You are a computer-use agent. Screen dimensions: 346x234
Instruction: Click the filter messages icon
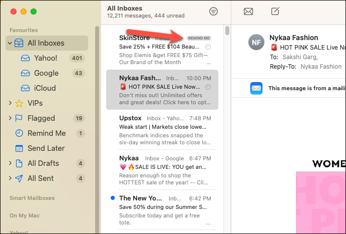[213, 11]
